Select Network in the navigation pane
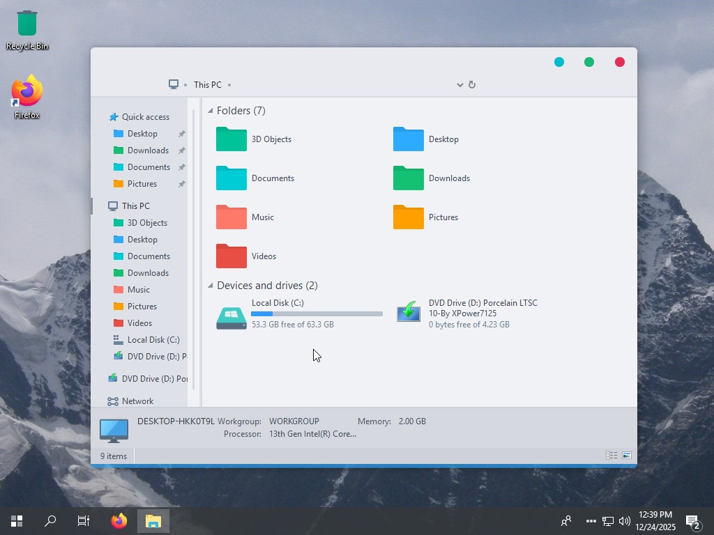 137,401
